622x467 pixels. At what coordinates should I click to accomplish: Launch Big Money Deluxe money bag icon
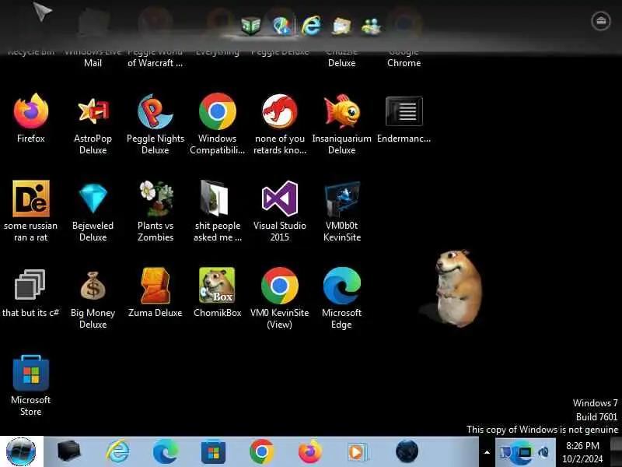click(x=93, y=299)
